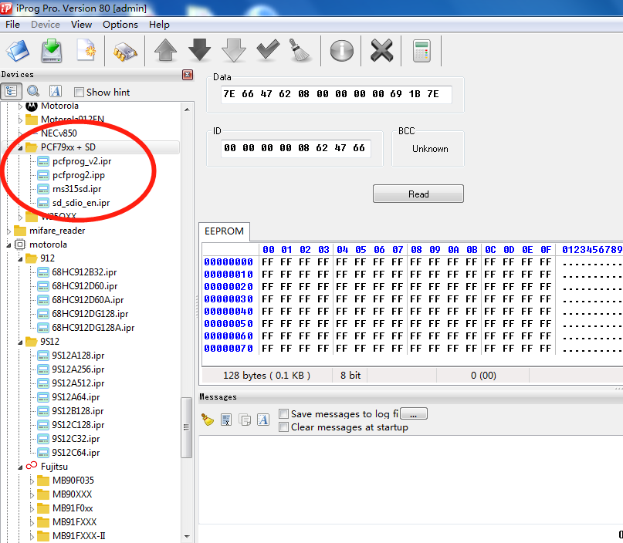Screen dimensions: 623x543
Task: Click the light gray down arrow icon
Action: [x=234, y=50]
